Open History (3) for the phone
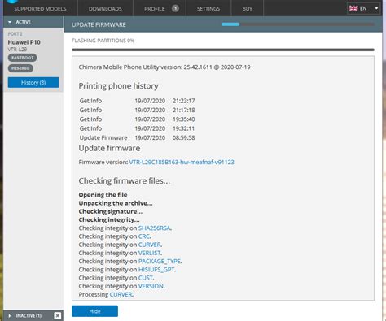 33,83
